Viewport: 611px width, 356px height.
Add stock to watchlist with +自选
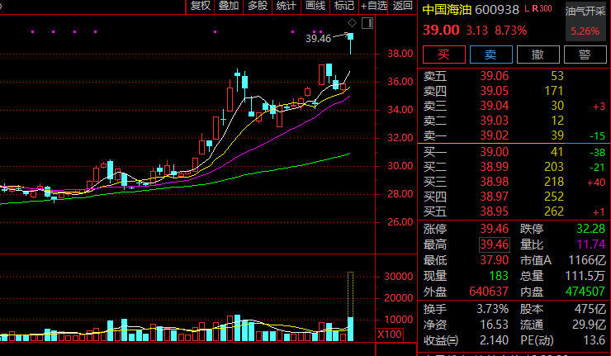click(x=373, y=7)
